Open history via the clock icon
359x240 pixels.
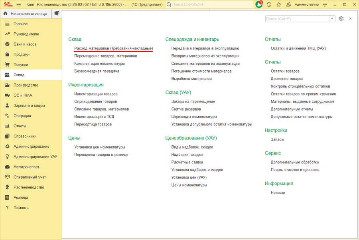click(x=269, y=4)
